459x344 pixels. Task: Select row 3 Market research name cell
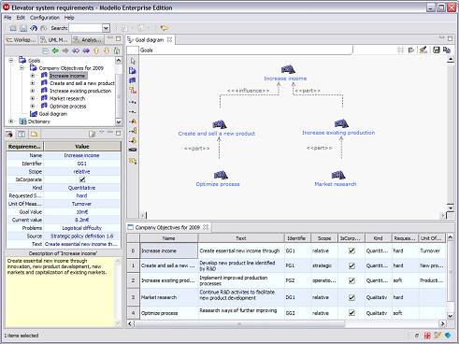(x=168, y=297)
